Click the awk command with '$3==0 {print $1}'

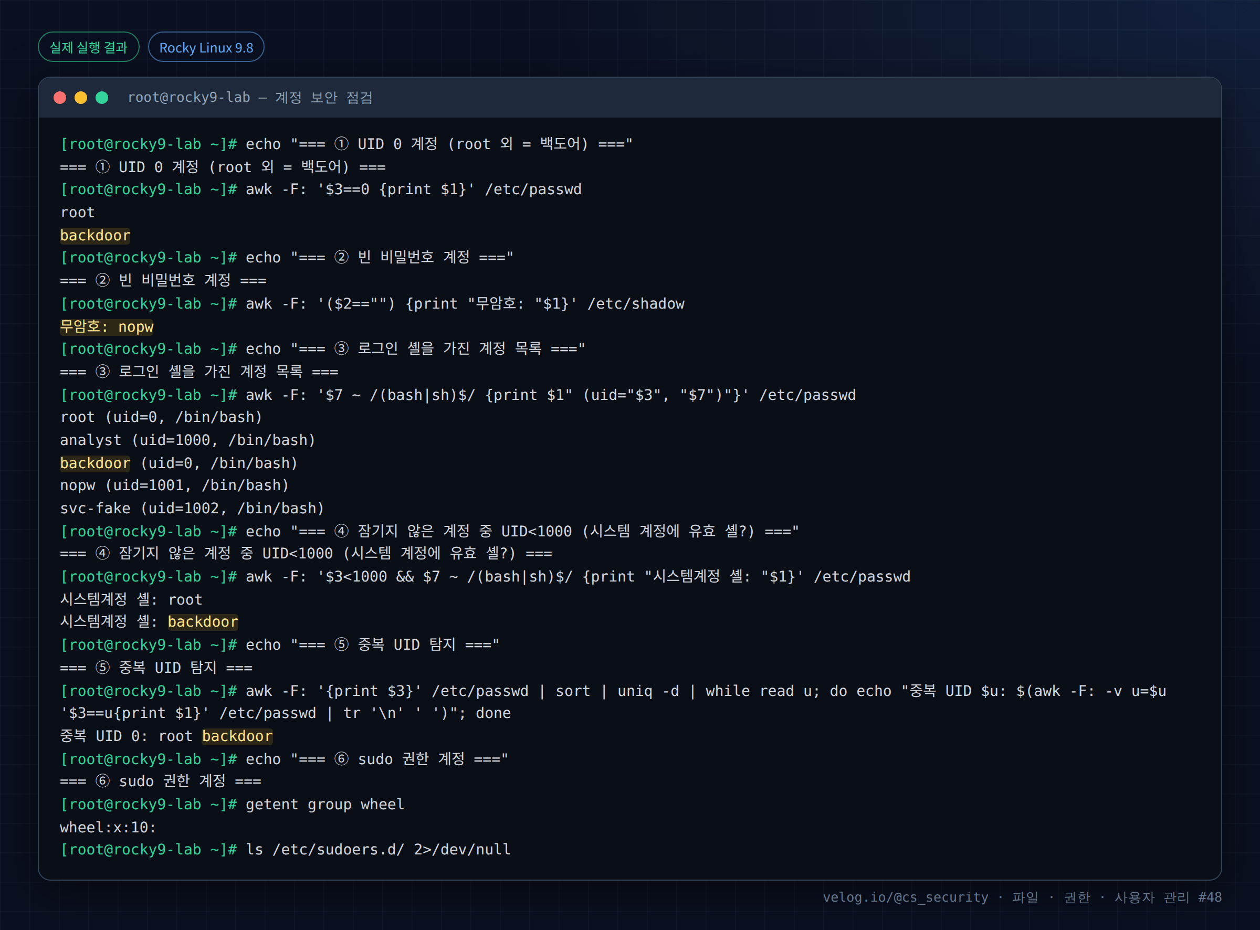pyautogui.click(x=413, y=189)
